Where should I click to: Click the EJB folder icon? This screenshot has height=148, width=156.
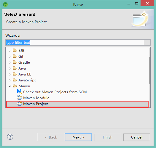pyautogui.click(x=15, y=50)
